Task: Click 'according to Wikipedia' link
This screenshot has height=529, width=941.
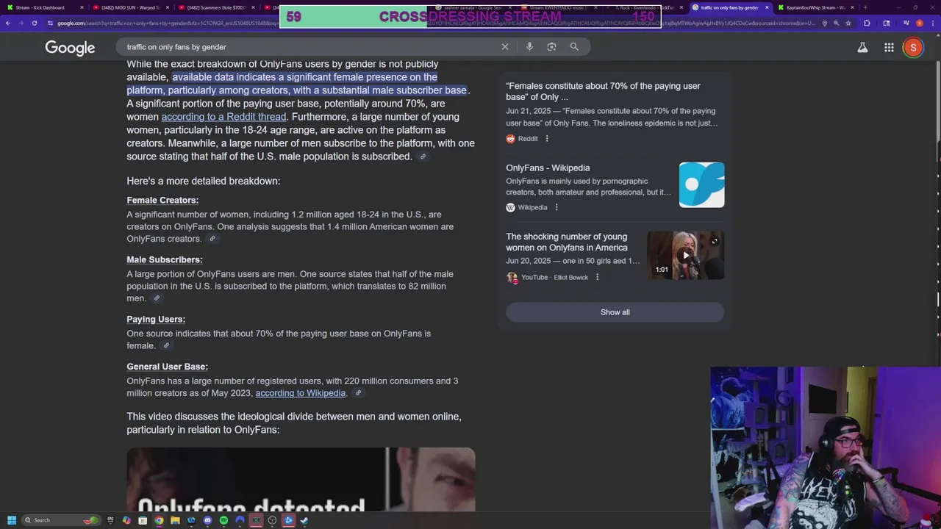Action: pyautogui.click(x=301, y=393)
